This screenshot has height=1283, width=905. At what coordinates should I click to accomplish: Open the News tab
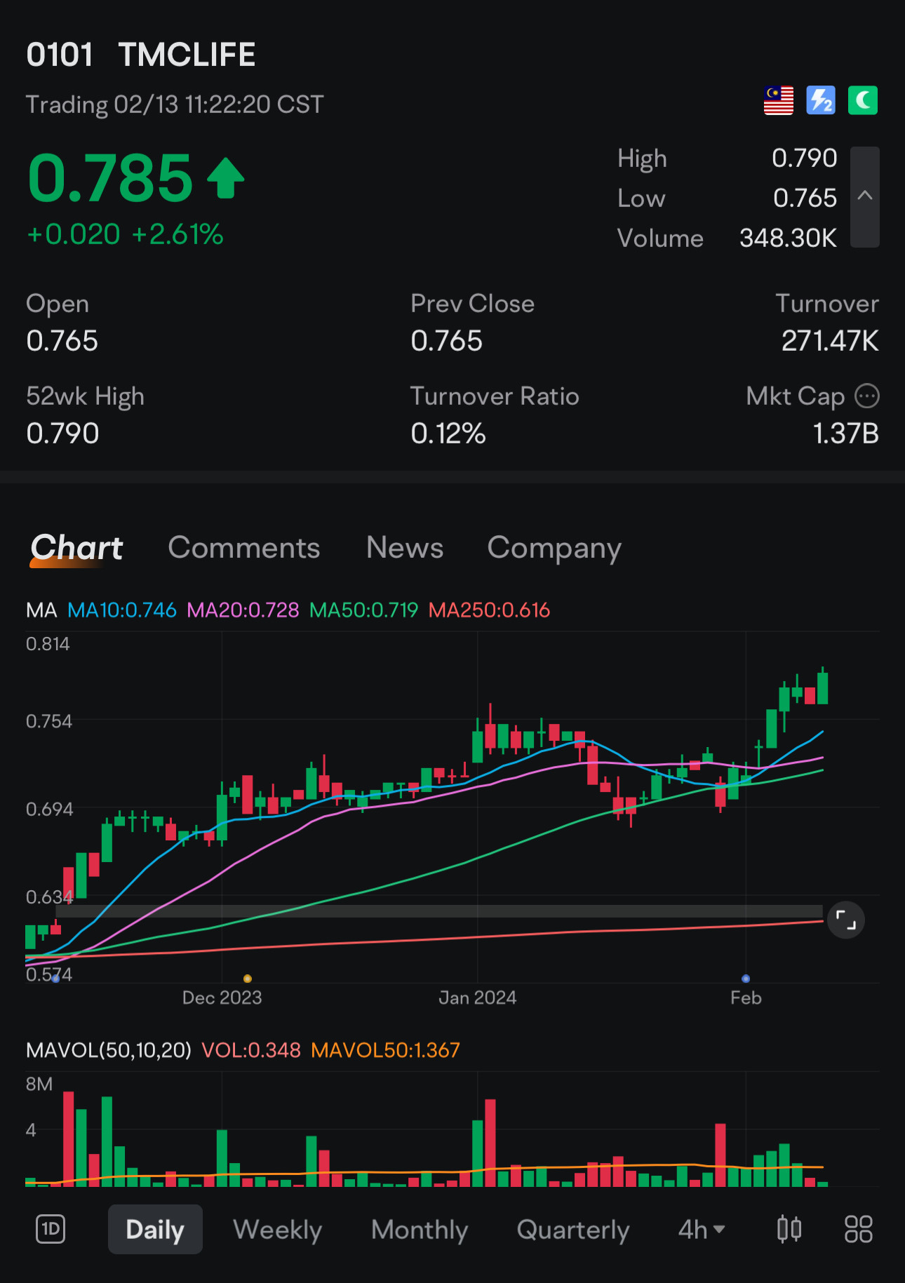pos(405,548)
